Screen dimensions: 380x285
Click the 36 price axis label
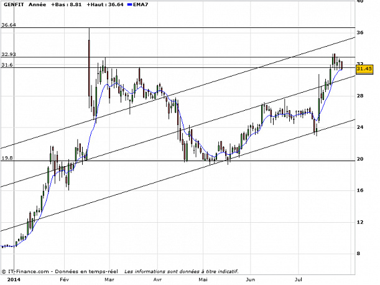(360, 32)
